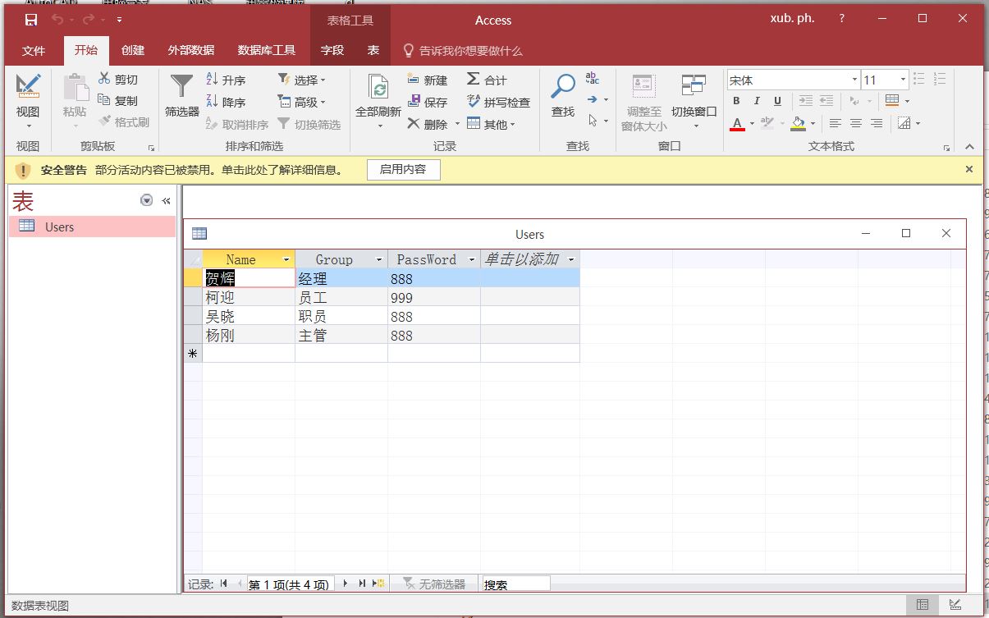Sort ascending with 升序
Viewport: 989px width, 618px height.
(x=226, y=80)
